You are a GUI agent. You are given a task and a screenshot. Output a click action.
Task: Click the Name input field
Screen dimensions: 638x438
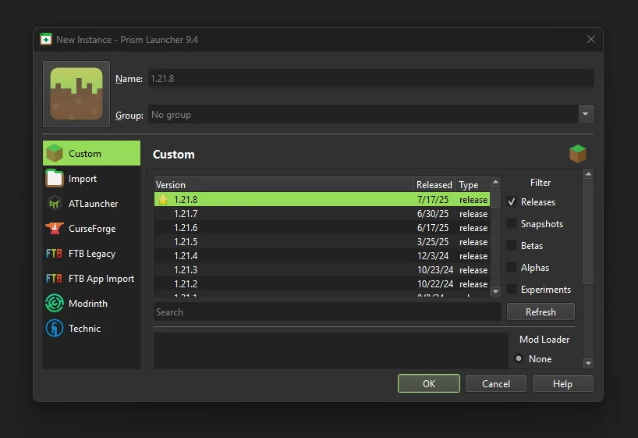tap(370, 78)
